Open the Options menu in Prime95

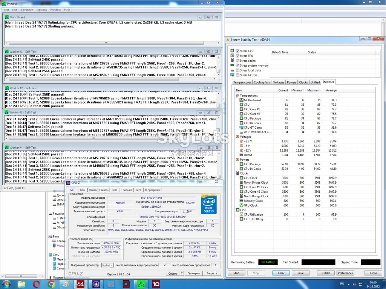tap(41, 10)
